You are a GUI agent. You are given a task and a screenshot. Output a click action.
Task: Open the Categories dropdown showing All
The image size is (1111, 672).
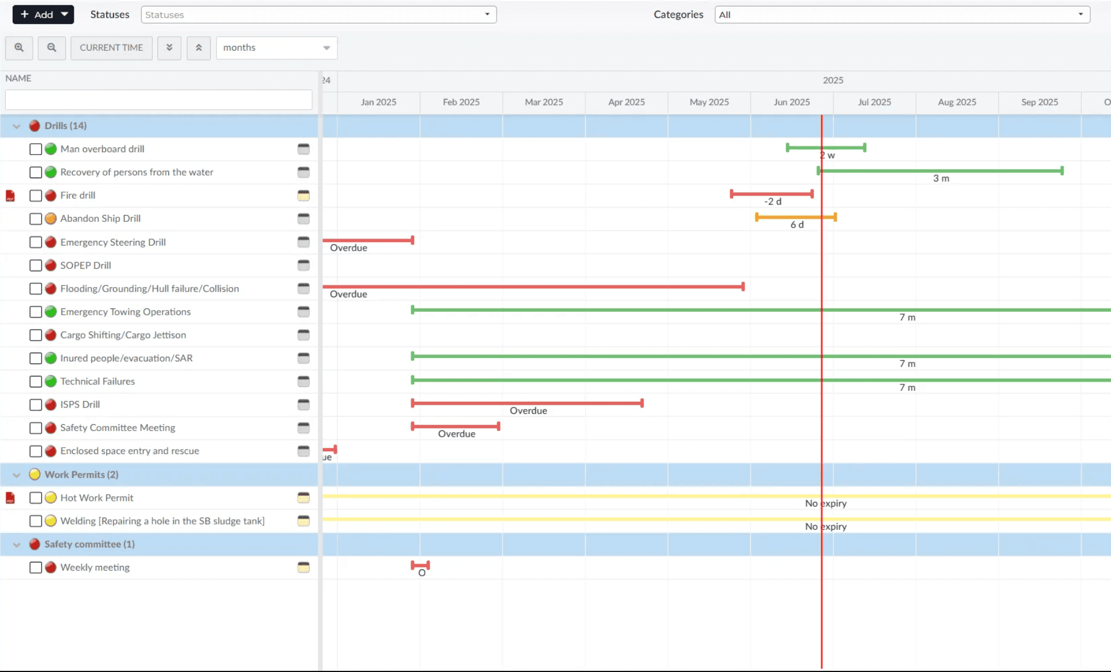pyautogui.click(x=902, y=15)
